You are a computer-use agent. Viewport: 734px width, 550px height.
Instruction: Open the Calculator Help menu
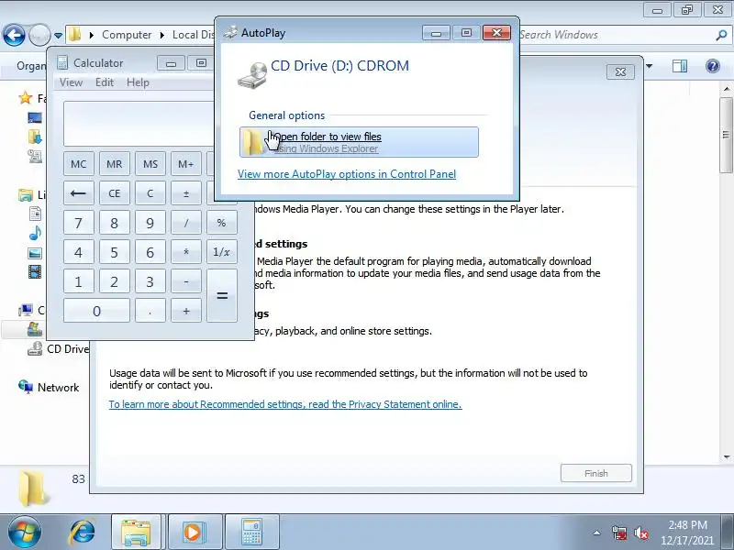(138, 82)
